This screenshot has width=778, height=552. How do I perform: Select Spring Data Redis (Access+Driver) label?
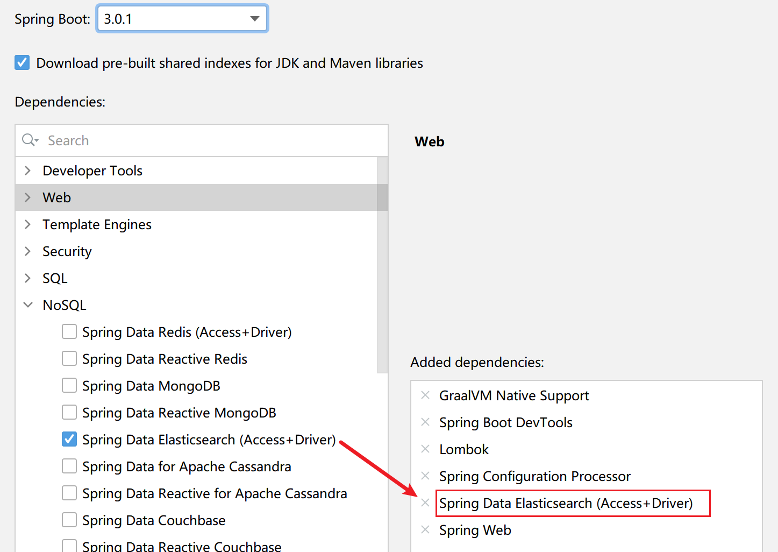coord(187,332)
